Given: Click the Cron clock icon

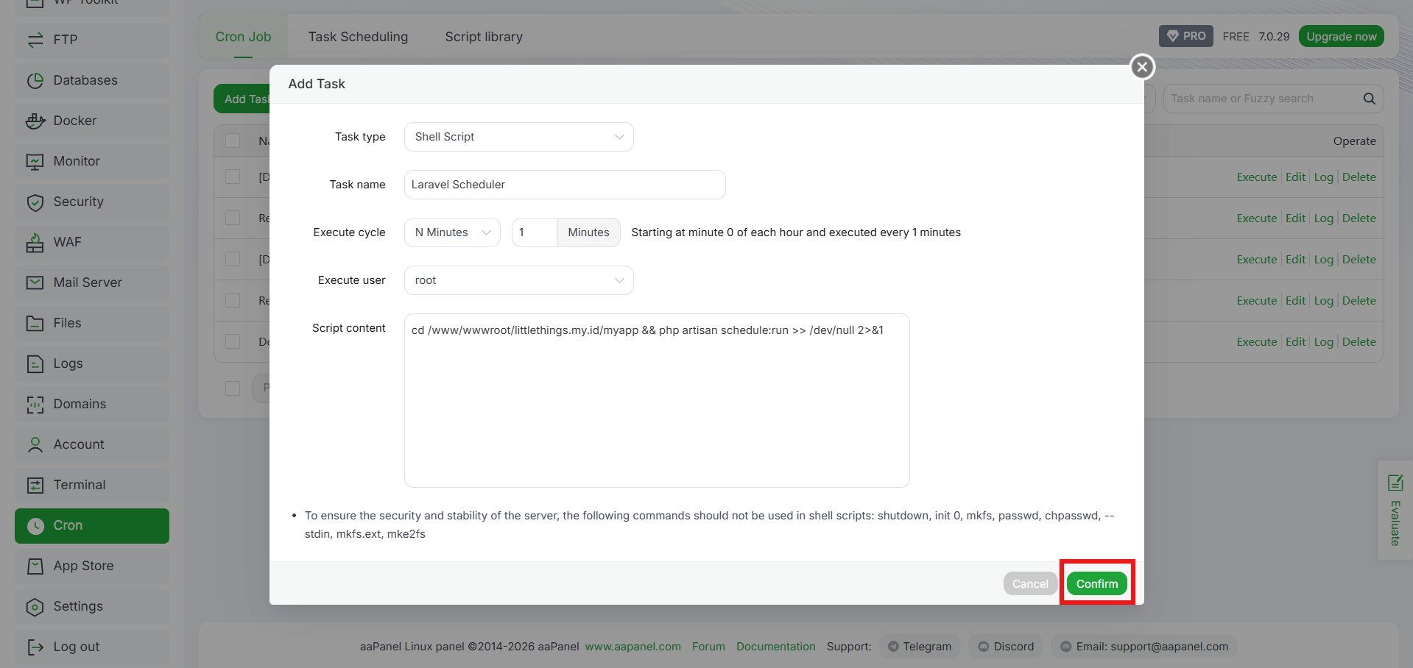Looking at the screenshot, I should [35, 525].
